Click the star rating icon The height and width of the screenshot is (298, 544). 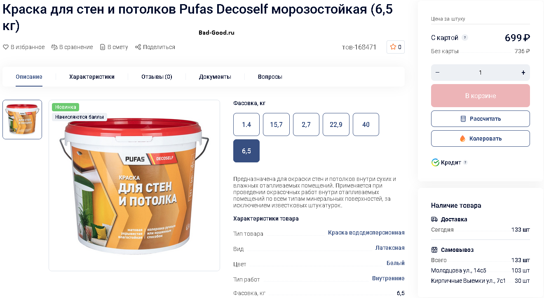[393, 47]
